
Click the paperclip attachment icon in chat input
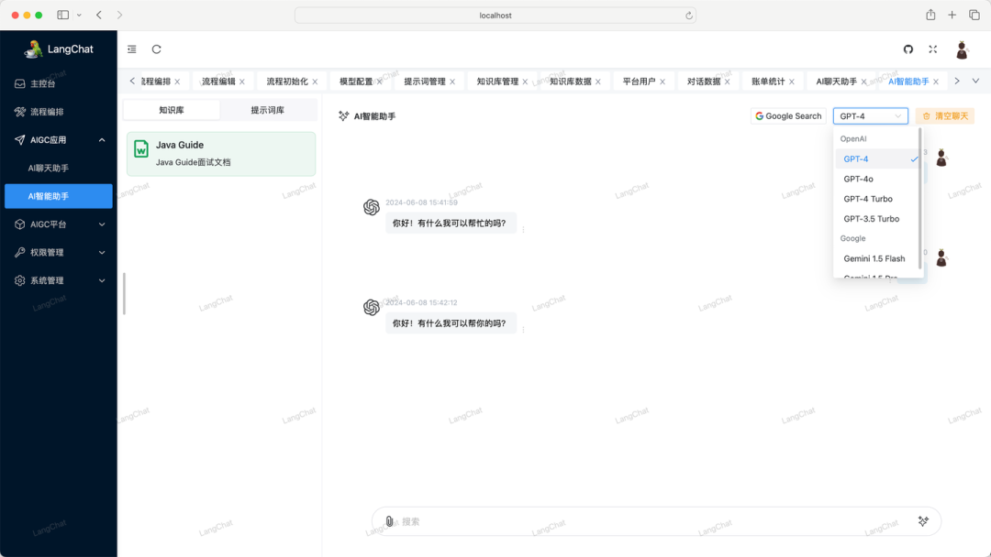388,520
